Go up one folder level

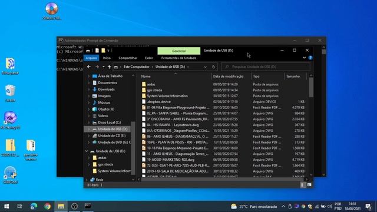110,67
